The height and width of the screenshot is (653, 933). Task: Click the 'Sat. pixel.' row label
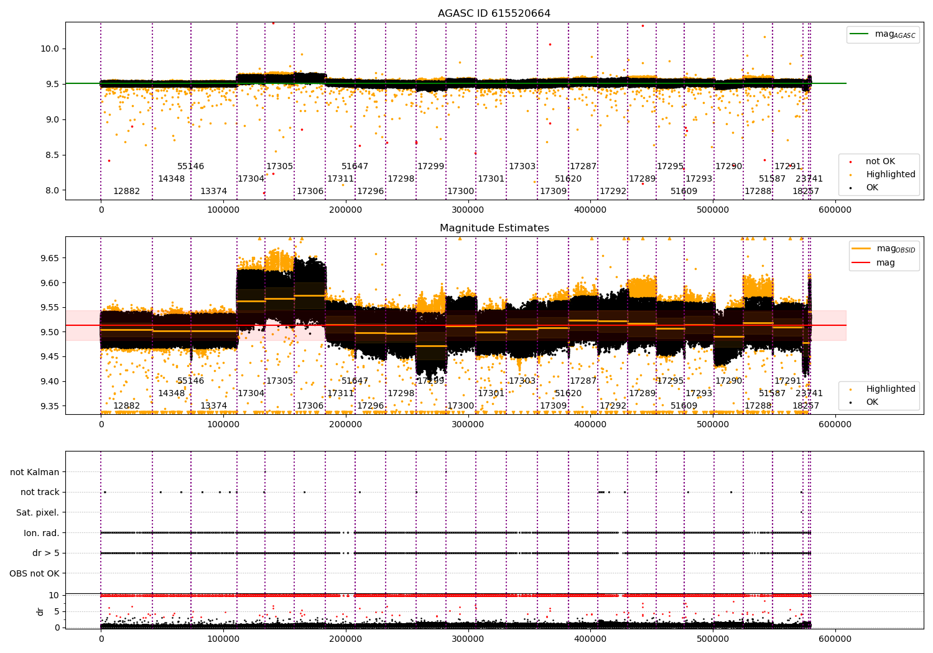[38, 513]
